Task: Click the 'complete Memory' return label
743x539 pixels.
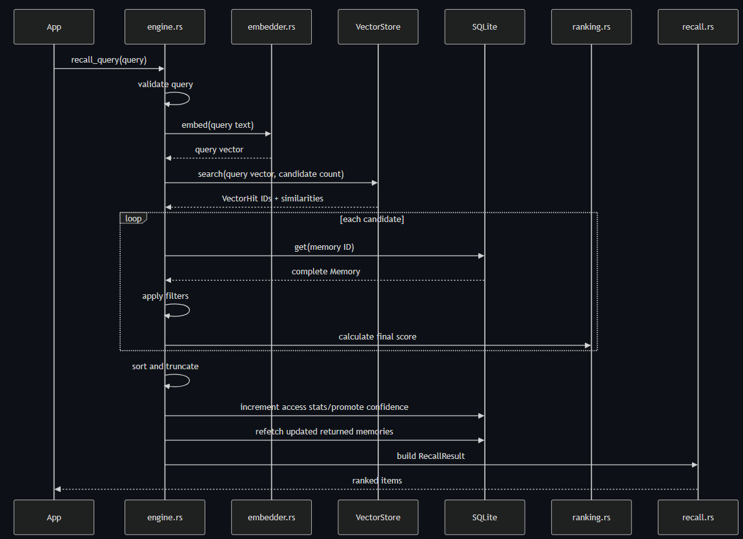Action: coord(325,271)
